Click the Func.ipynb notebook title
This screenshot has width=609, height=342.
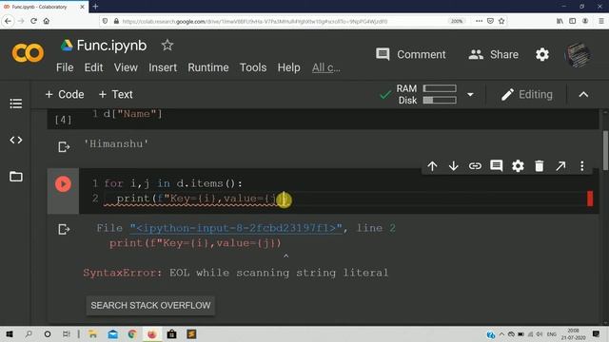(x=111, y=46)
